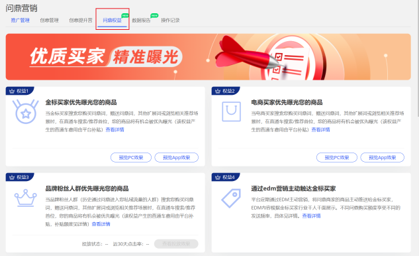Click the 优质买家 精准曝光 banner

click(208, 57)
